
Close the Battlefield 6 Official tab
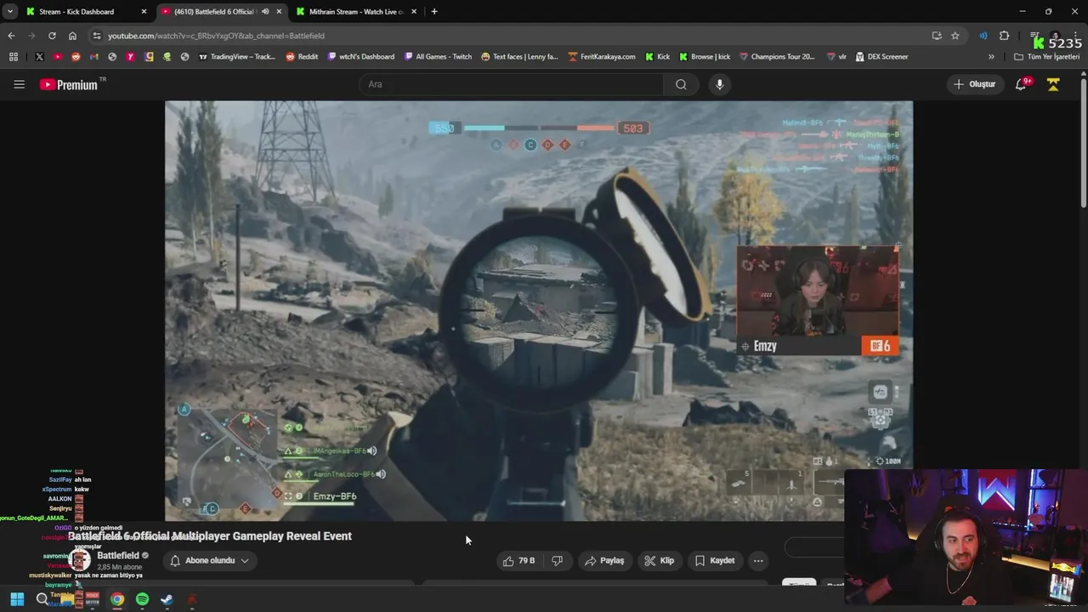click(x=279, y=11)
